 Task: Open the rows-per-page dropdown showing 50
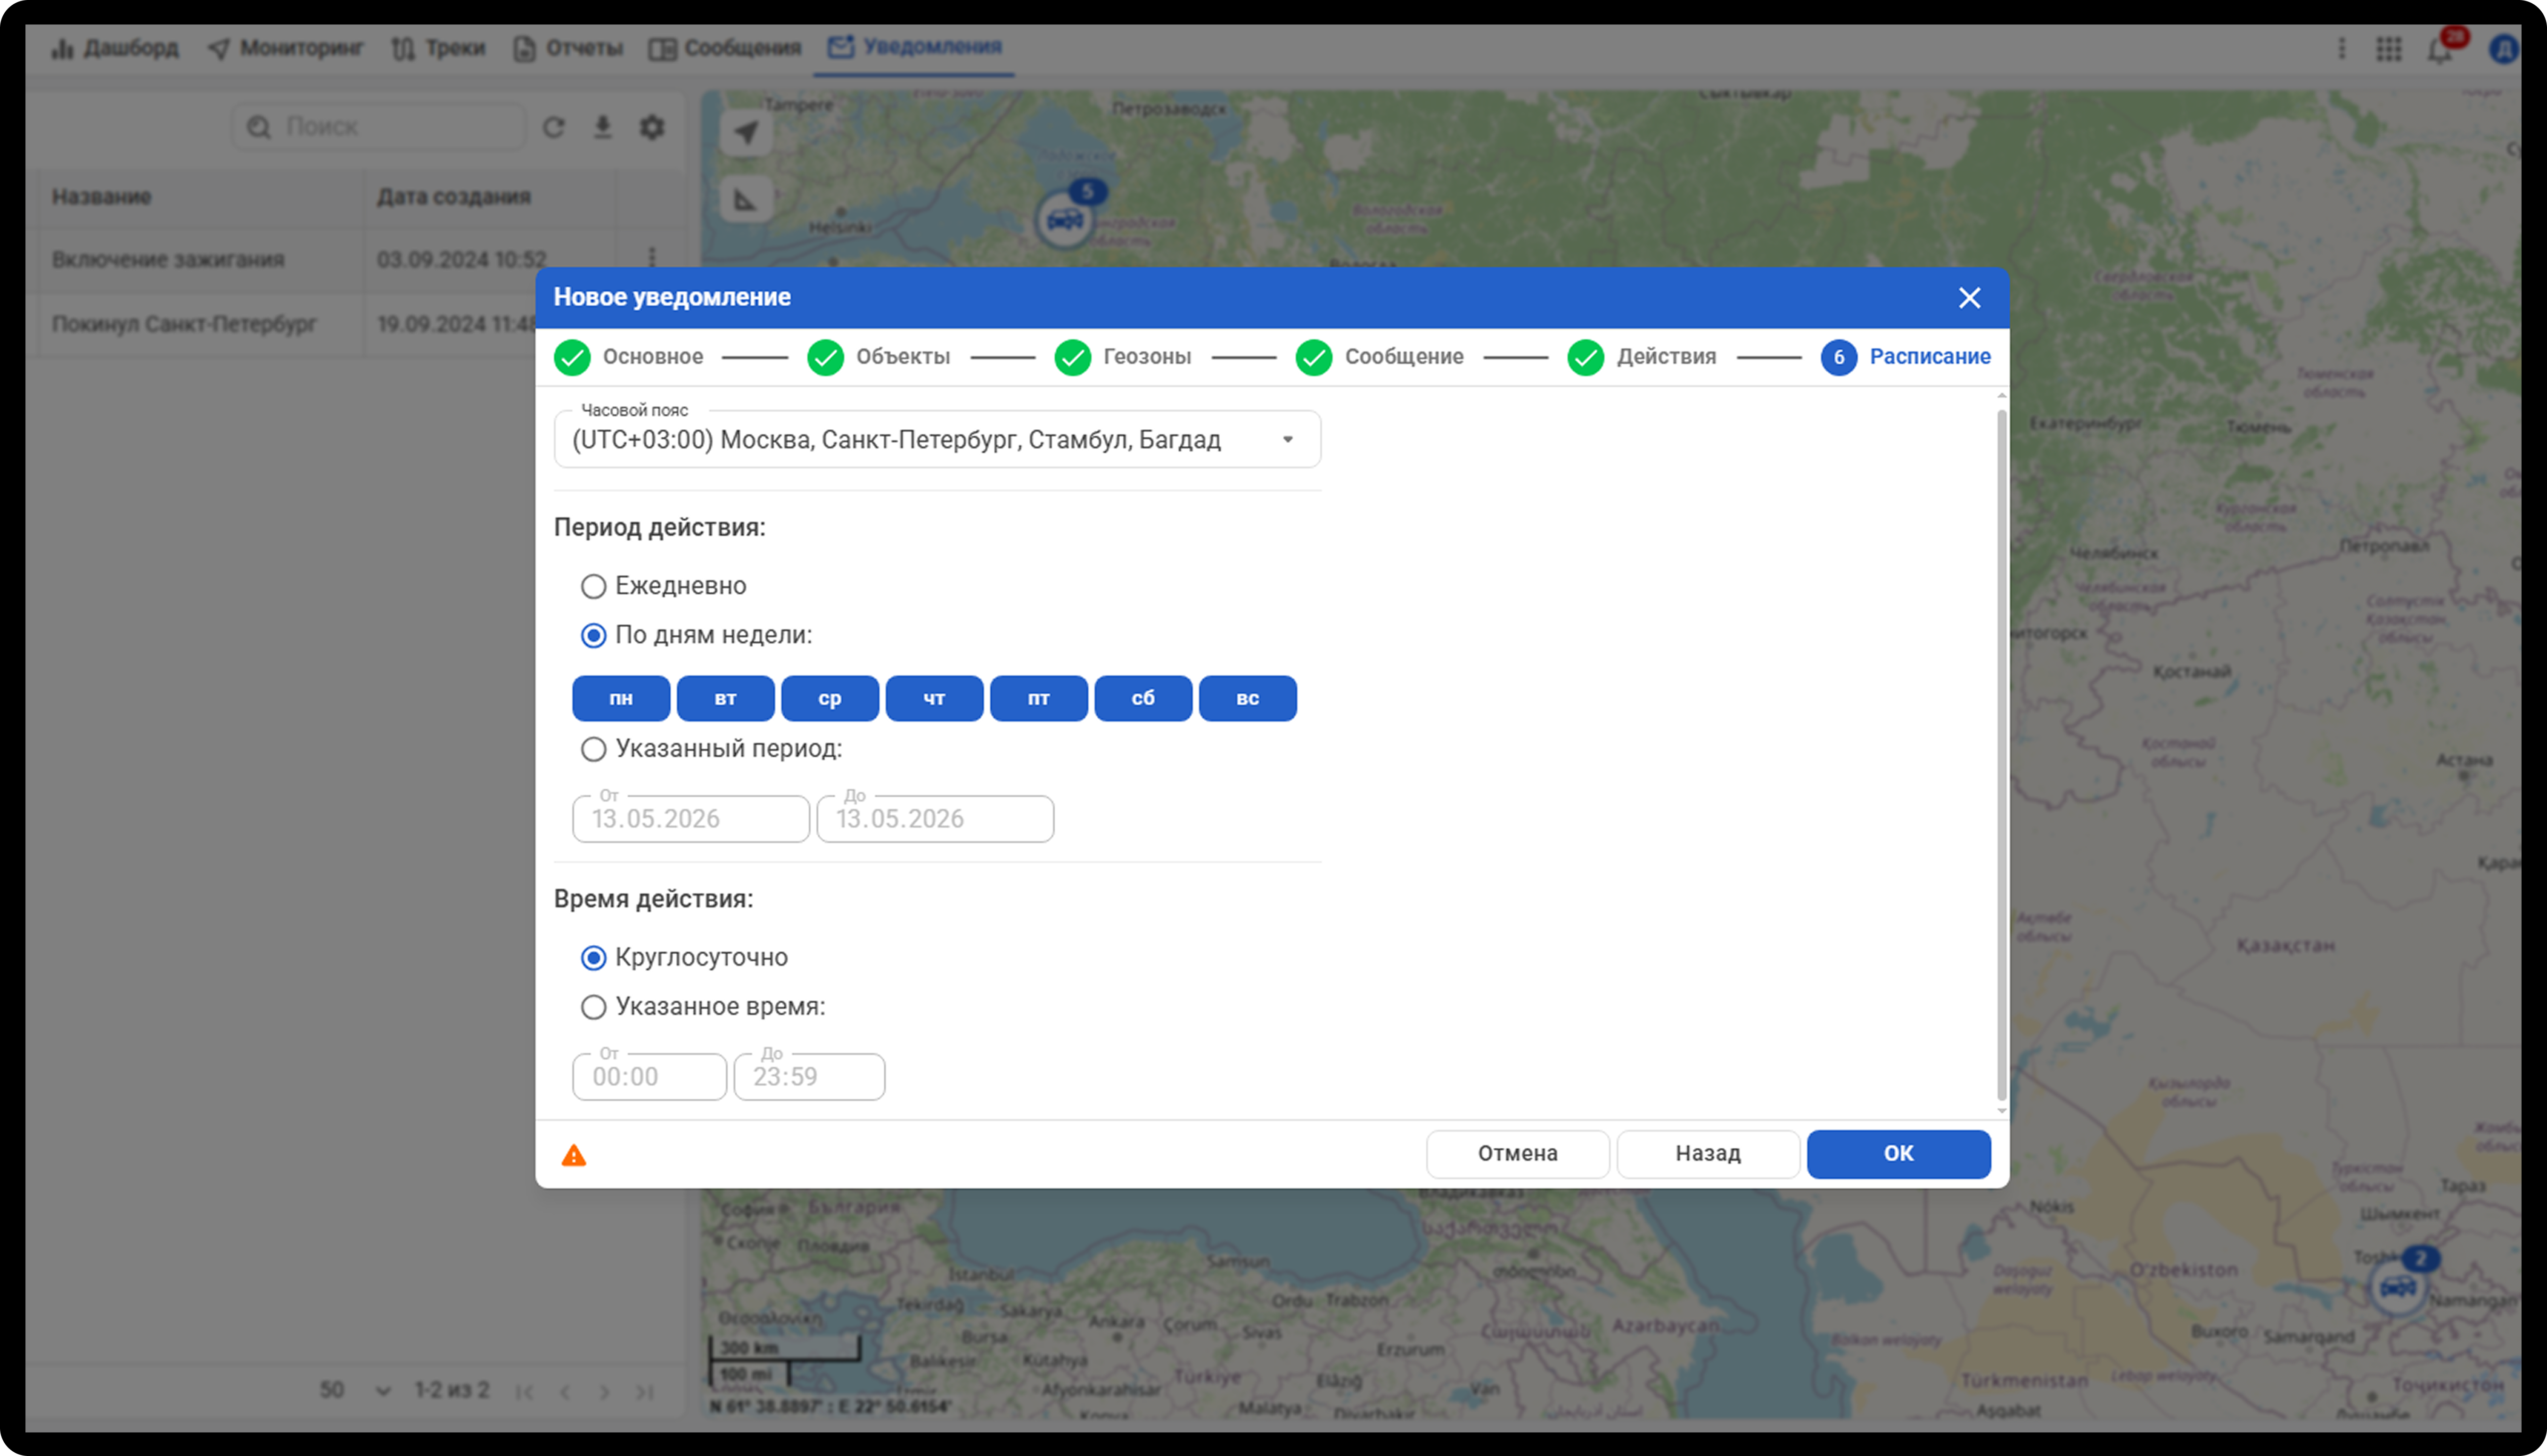click(355, 1390)
